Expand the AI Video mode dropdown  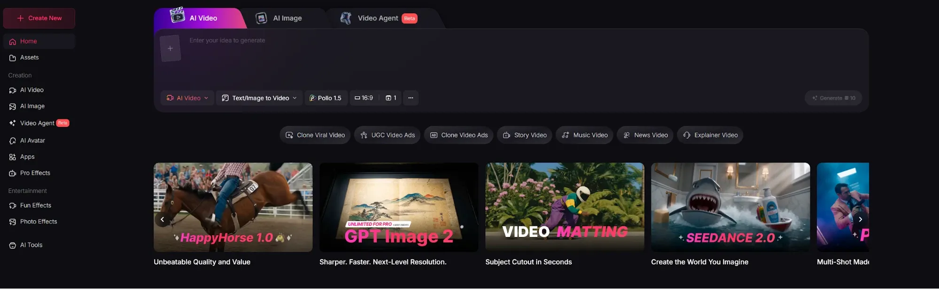(x=187, y=98)
